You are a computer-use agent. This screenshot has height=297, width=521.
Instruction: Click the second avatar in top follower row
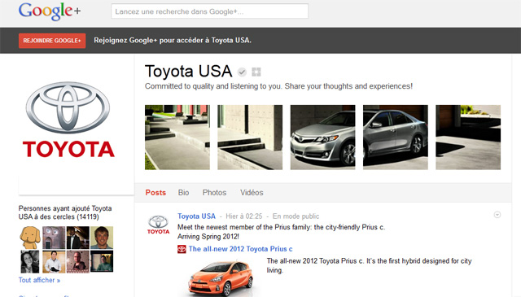coord(54,238)
